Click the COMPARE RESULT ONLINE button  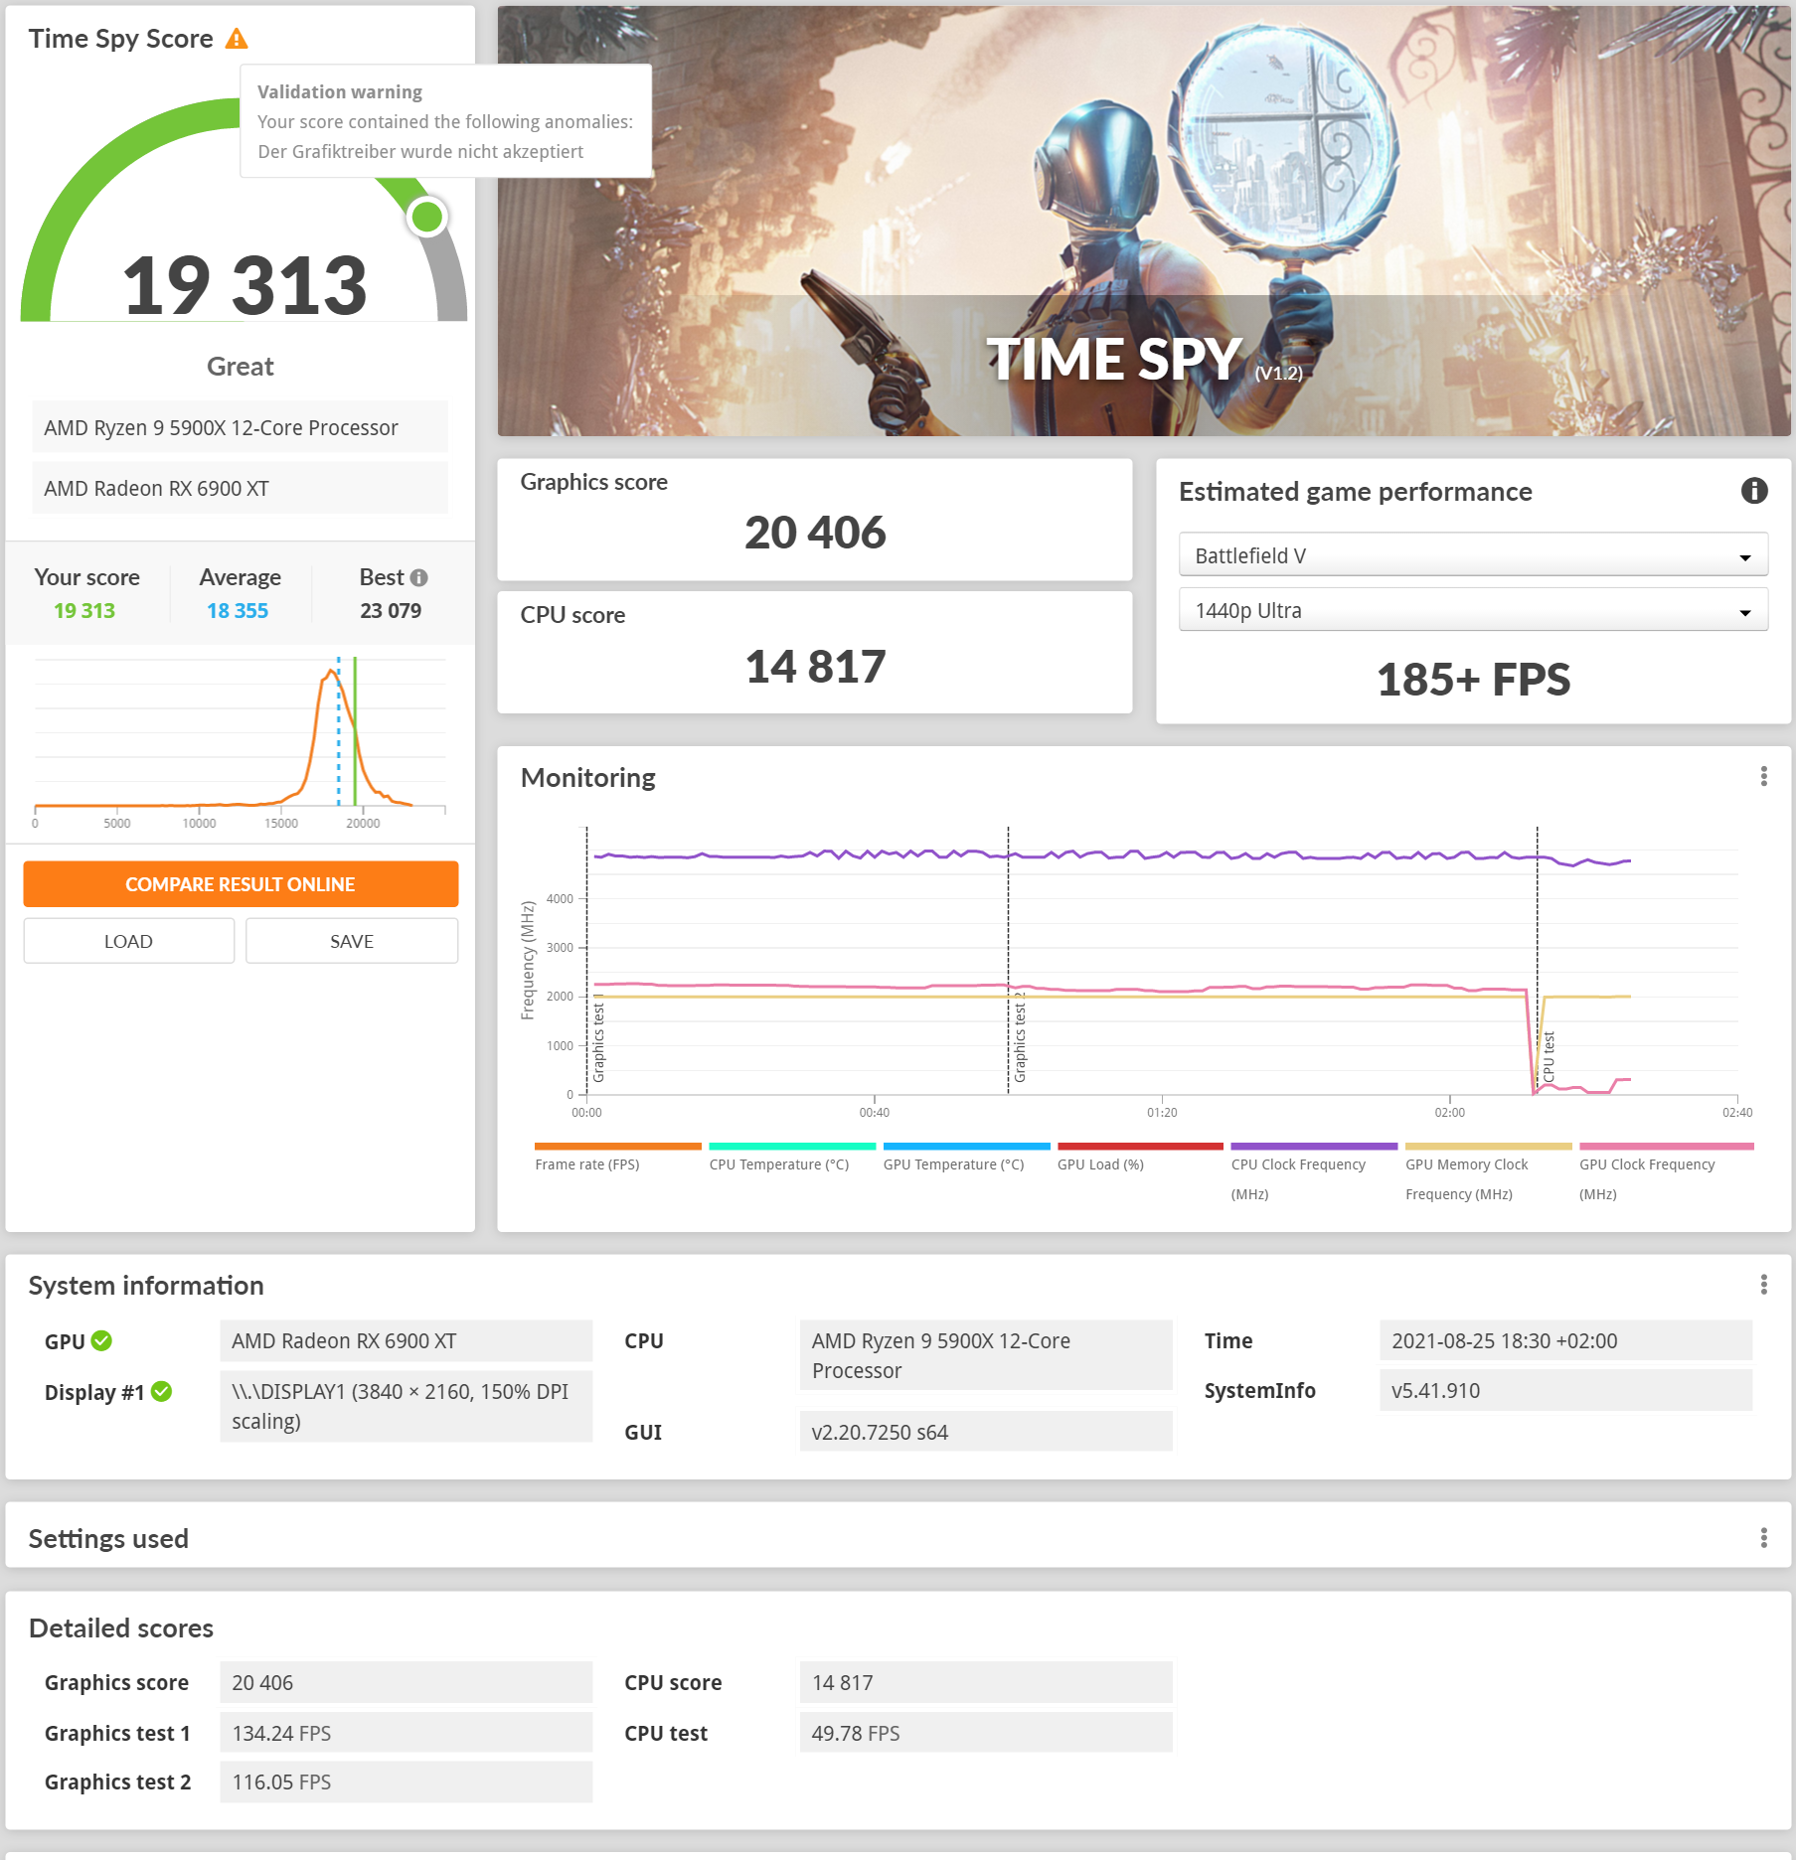pos(241,884)
